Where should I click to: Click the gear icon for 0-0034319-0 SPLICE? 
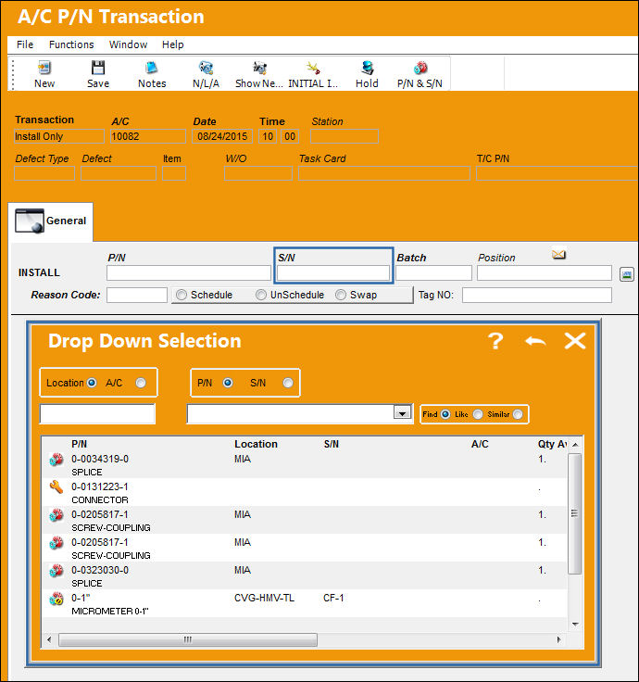(x=56, y=460)
